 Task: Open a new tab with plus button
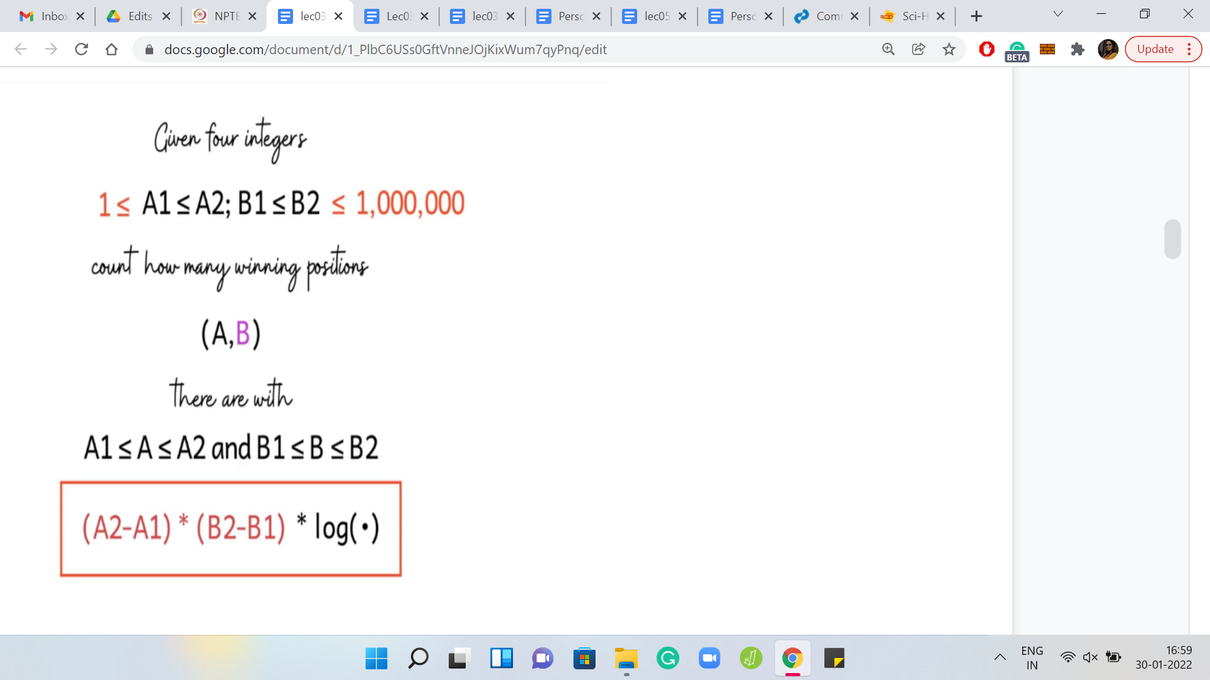click(976, 16)
